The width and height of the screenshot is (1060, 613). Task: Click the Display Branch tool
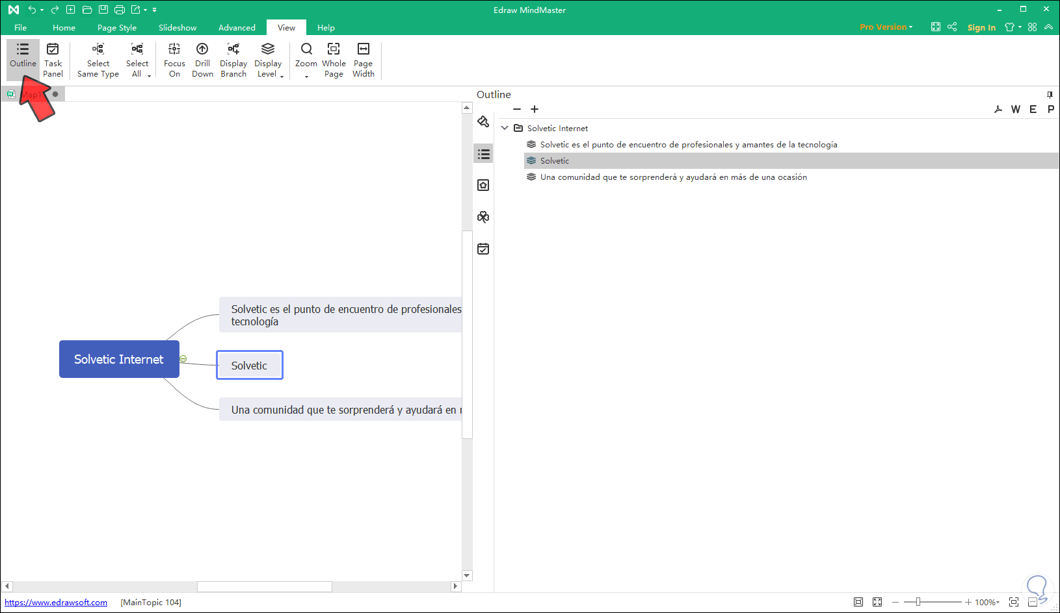(233, 60)
